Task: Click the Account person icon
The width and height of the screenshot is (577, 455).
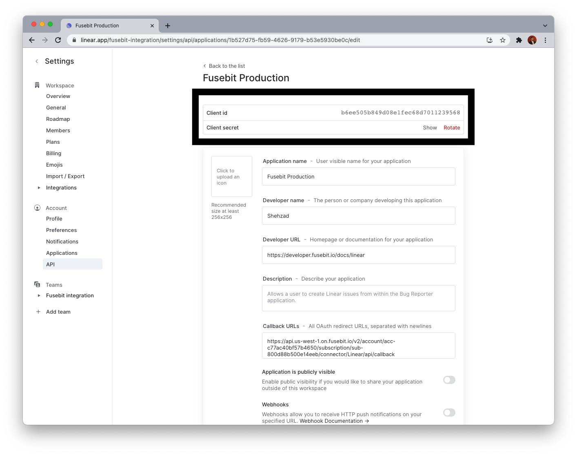Action: 37,208
